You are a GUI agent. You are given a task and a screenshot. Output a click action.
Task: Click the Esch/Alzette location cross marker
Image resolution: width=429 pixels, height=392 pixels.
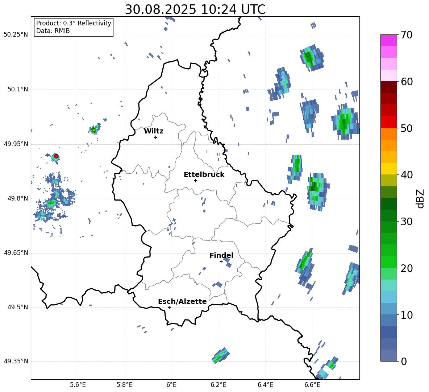click(x=169, y=308)
